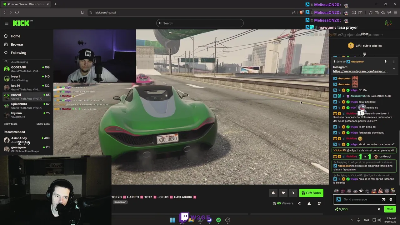
Task: Toggle stream notification bell
Action: (x=273, y=193)
